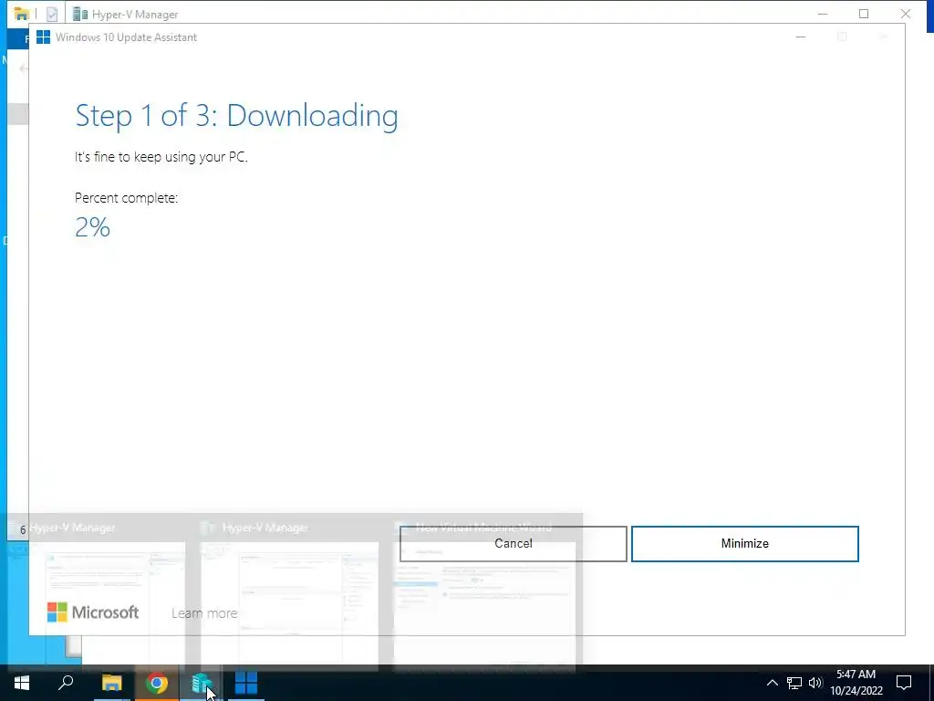Click the Windows logo in Update Assistant title
Viewport: 934px width, 701px height.
(x=43, y=37)
